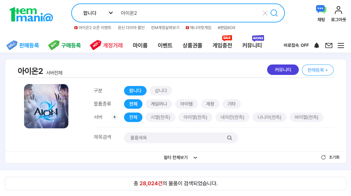Open 이벤트 menu

point(165,46)
